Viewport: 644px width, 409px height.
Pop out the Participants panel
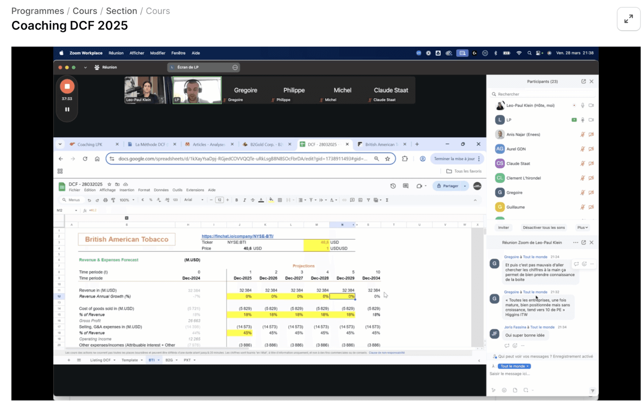[x=584, y=81]
